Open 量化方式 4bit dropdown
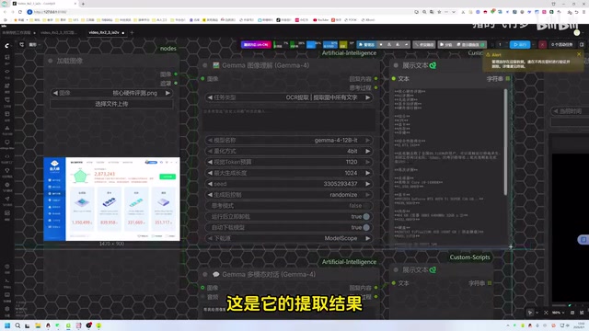 [x=289, y=151]
